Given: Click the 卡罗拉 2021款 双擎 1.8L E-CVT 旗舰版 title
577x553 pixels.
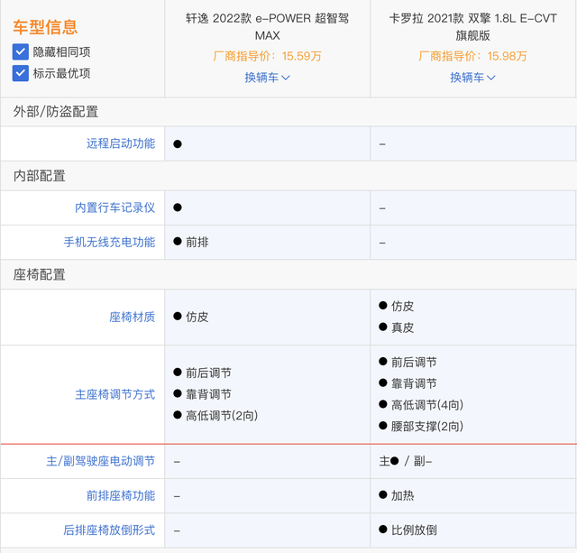Looking at the screenshot, I should coord(472,27).
